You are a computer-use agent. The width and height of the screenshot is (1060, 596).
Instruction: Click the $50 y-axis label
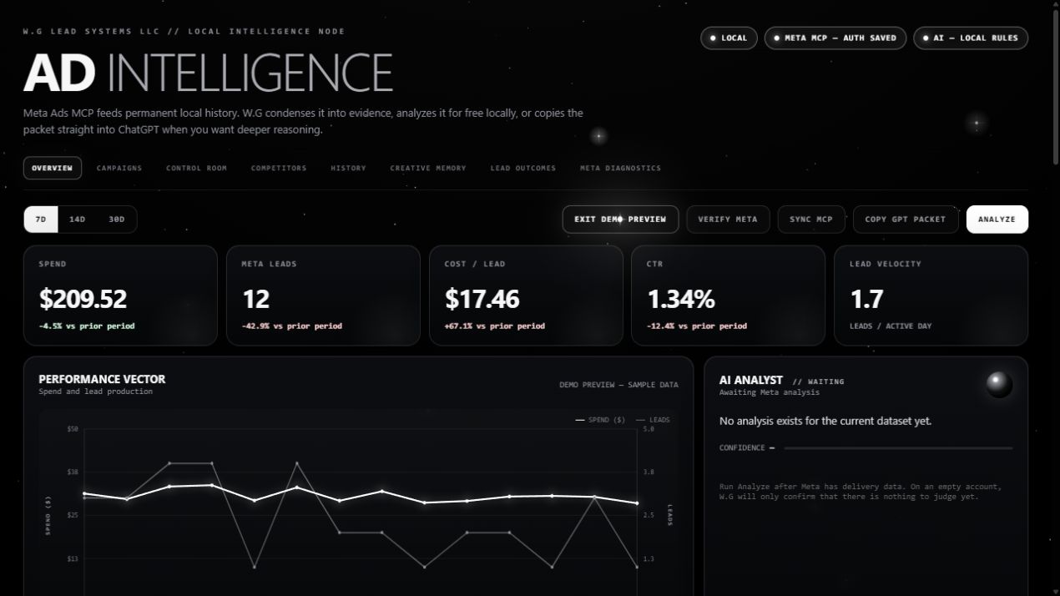(x=73, y=429)
